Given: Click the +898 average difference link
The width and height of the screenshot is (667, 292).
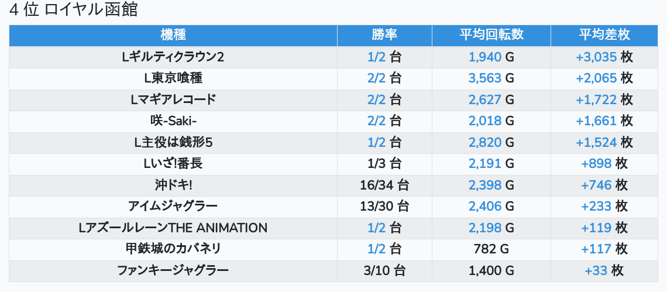Looking at the screenshot, I should point(596,164).
